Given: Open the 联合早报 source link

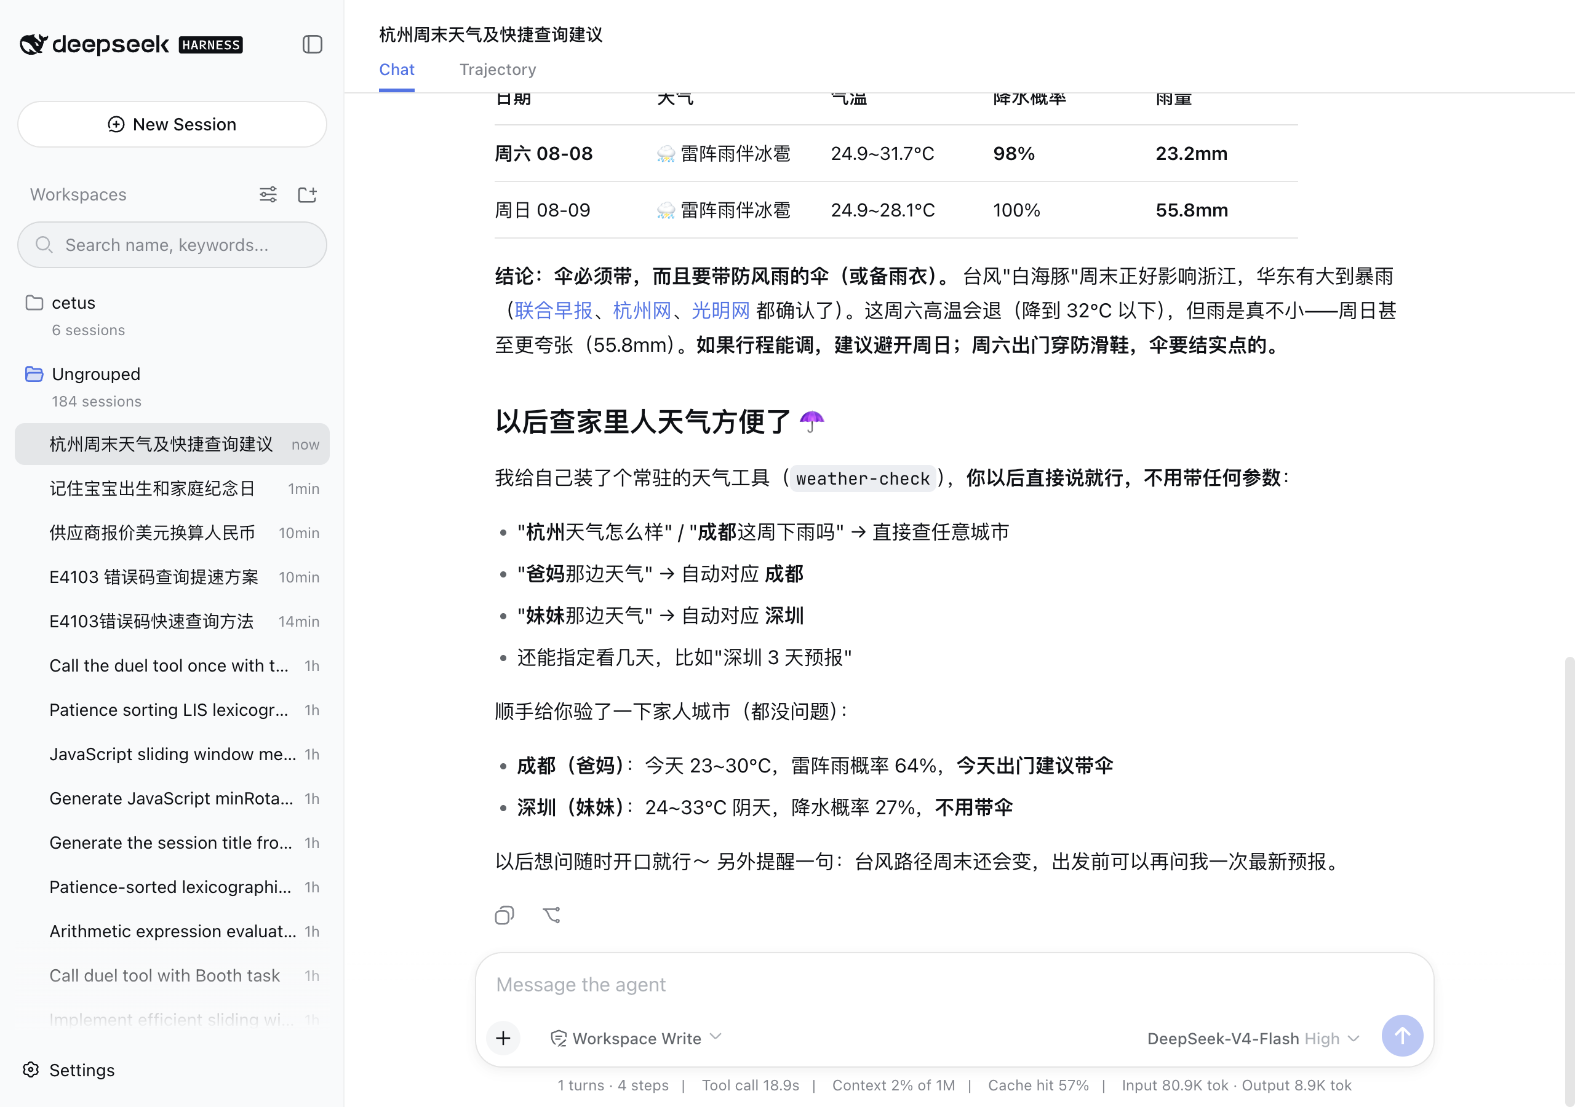Looking at the screenshot, I should pos(554,311).
